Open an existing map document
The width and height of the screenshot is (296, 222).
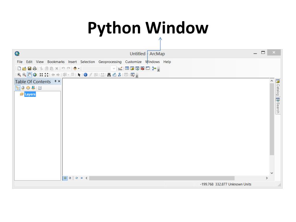tap(24, 68)
